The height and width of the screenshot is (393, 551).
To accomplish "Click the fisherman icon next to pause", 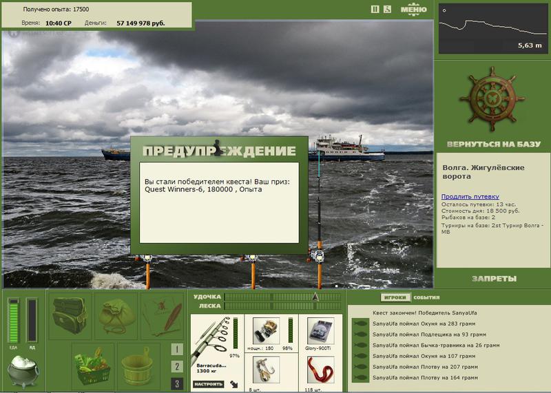I will 387,10.
